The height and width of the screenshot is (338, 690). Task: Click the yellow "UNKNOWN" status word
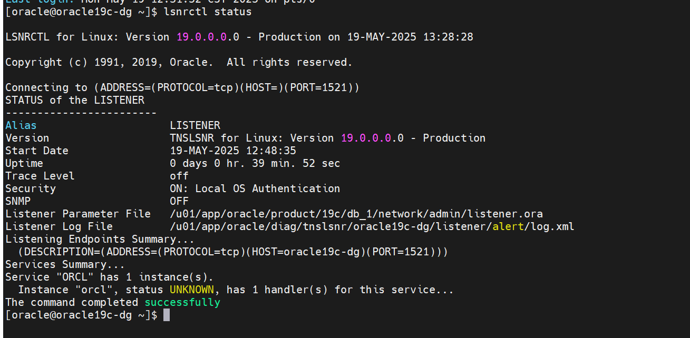point(192,290)
